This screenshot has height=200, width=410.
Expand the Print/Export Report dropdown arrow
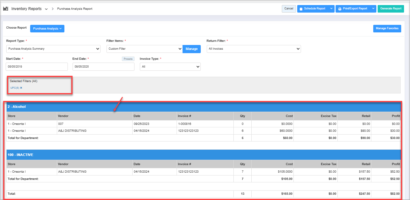point(373,9)
